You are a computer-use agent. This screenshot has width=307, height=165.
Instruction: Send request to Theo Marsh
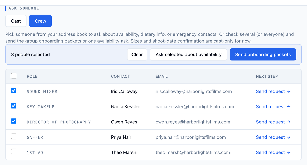[273, 152]
